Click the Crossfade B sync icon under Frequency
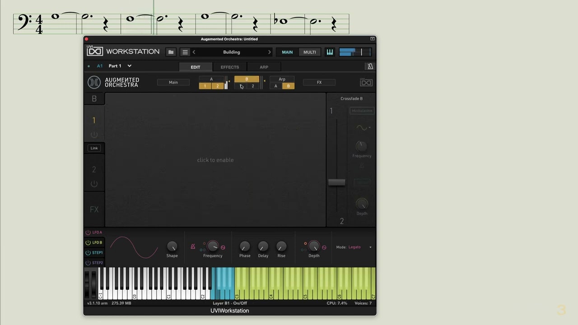The image size is (578, 325). pos(362,166)
